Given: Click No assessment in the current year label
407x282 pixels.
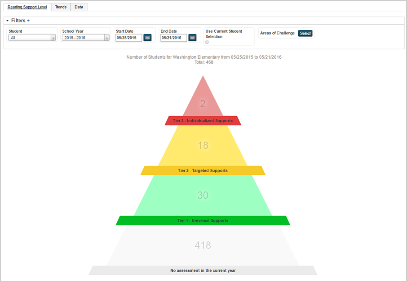Looking at the screenshot, I should pyautogui.click(x=203, y=270).
